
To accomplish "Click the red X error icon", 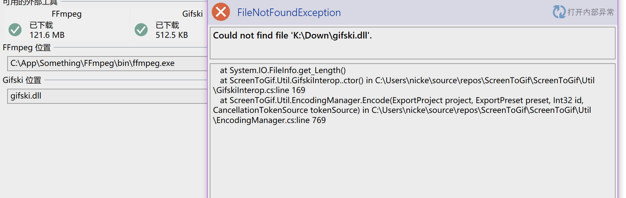I will pyautogui.click(x=221, y=12).
